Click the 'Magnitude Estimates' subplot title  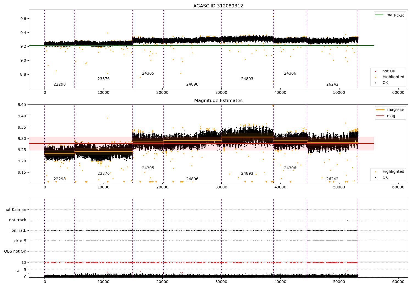click(218, 101)
